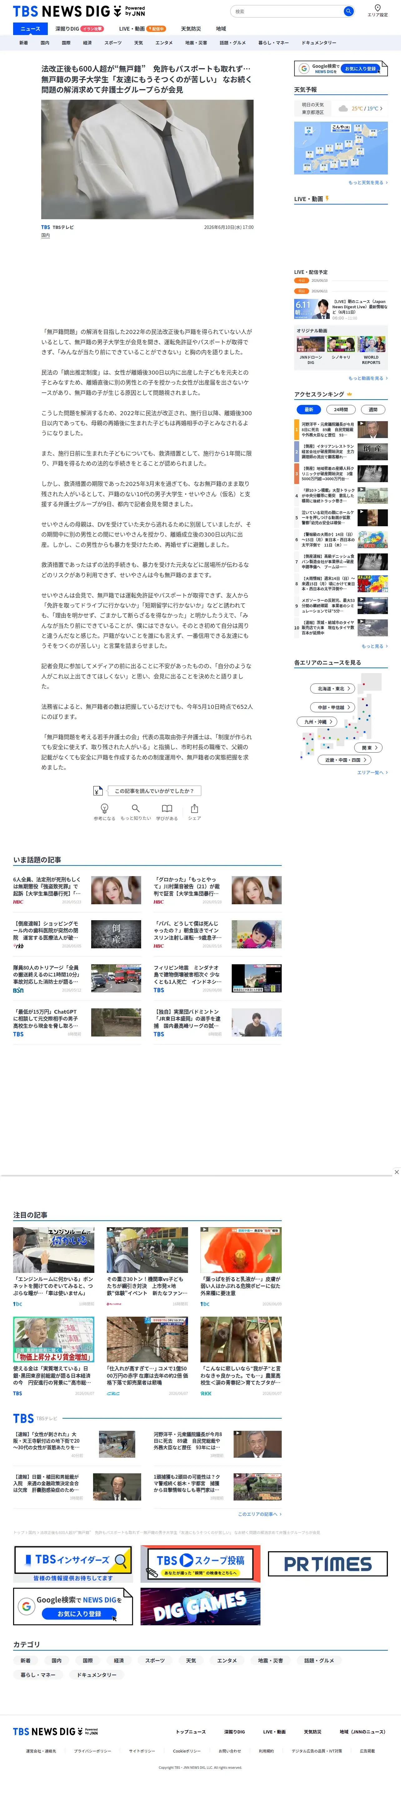The height and width of the screenshot is (1811, 401).
Task: Expand the 九州・沖縄 region button
Action: click(x=317, y=721)
